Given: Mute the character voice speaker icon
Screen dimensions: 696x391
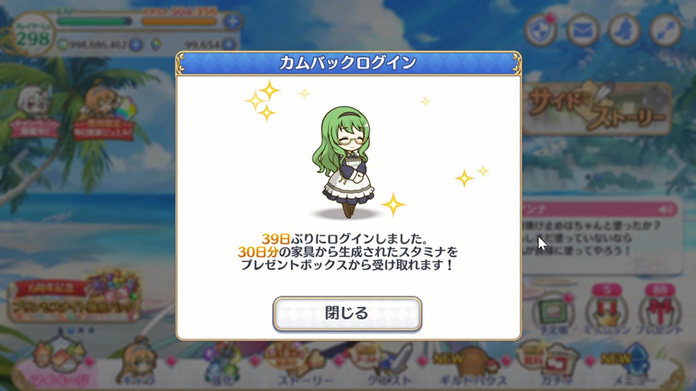Looking at the screenshot, I should [666, 209].
